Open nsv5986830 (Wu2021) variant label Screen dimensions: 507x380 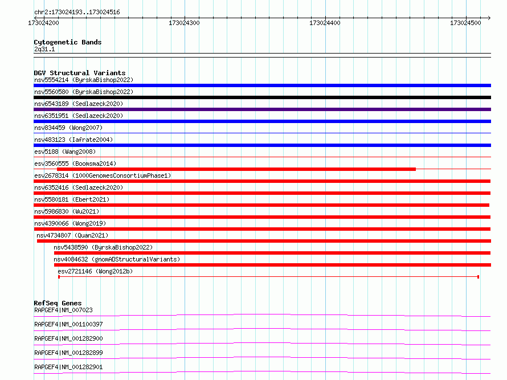(67, 211)
